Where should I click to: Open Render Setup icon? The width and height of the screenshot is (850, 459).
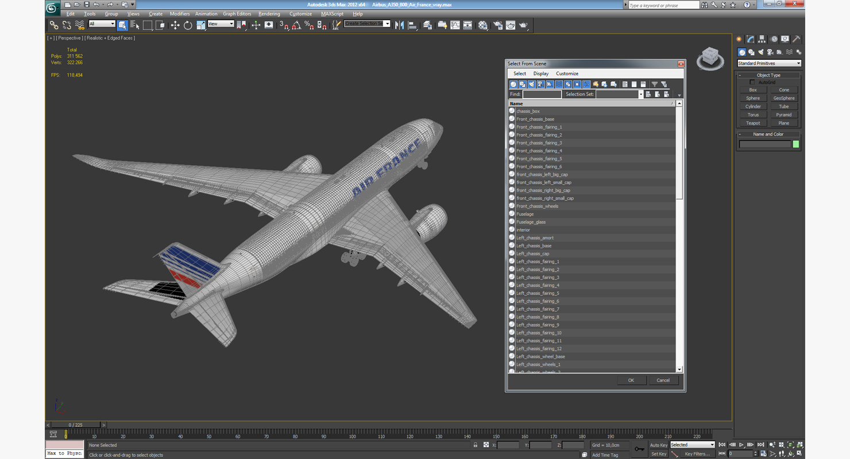pos(497,25)
